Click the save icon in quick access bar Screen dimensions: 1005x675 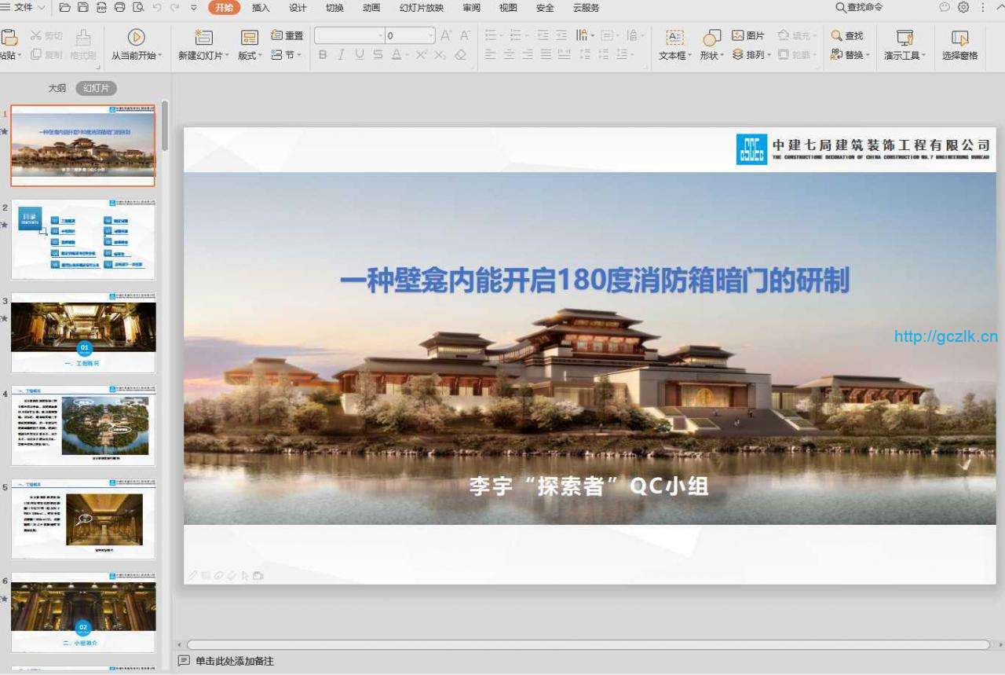pyautogui.click(x=82, y=8)
